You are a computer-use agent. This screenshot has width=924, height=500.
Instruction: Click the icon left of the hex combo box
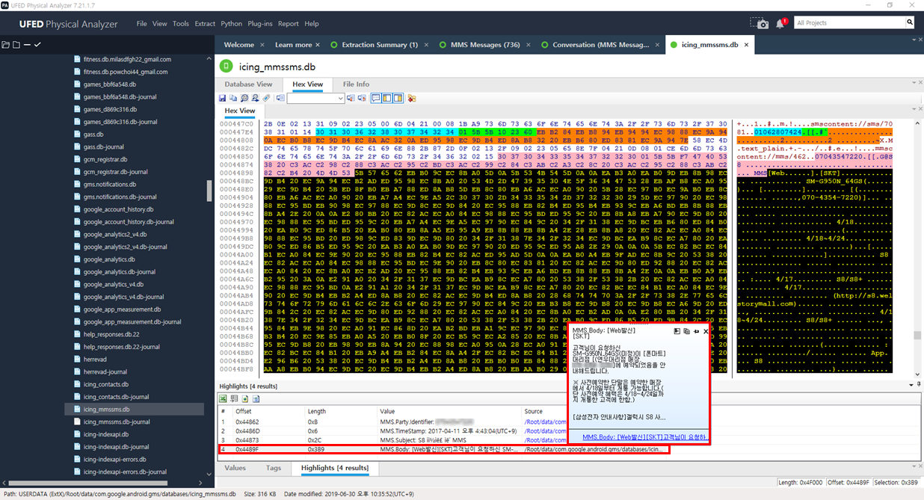pos(280,98)
